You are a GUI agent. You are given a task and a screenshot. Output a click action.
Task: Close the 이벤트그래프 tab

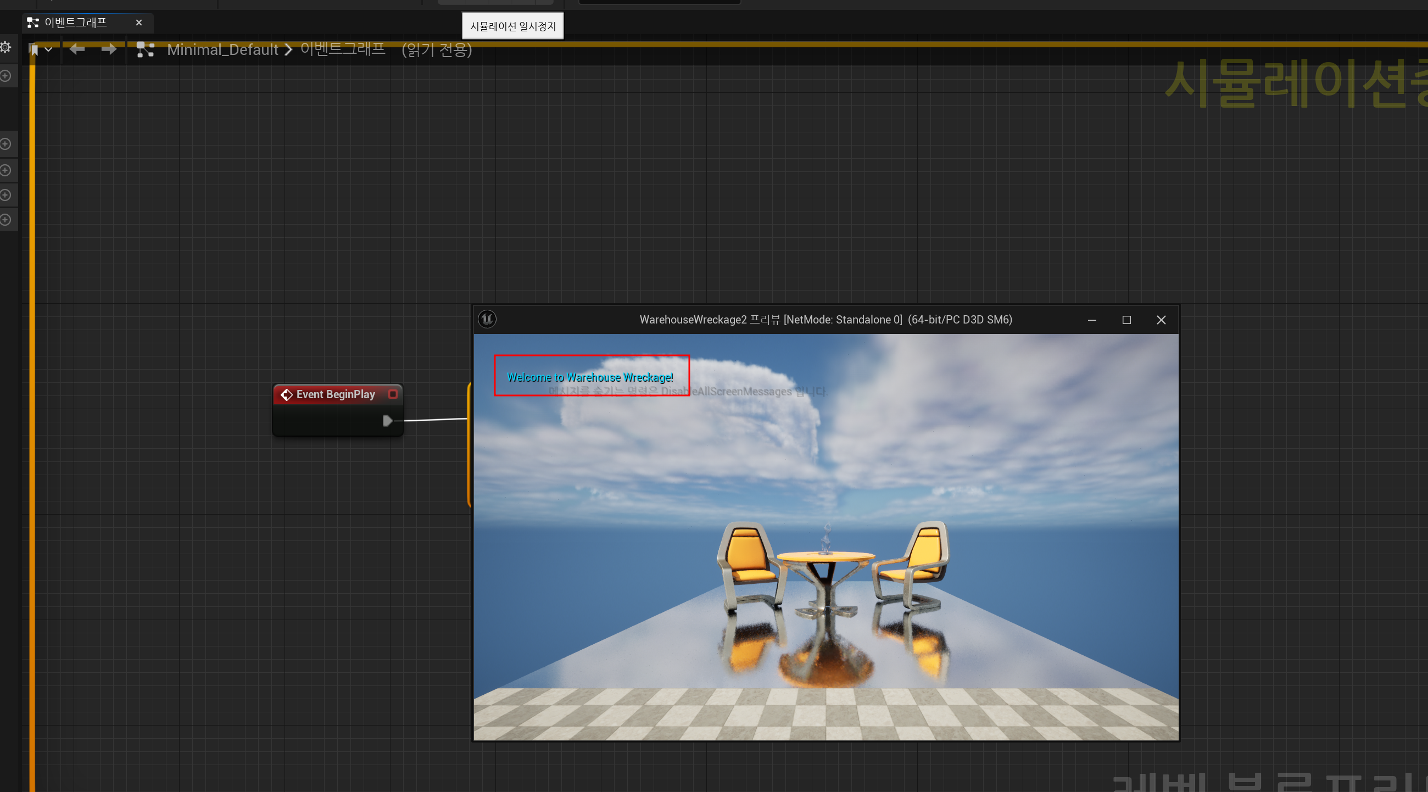(139, 23)
